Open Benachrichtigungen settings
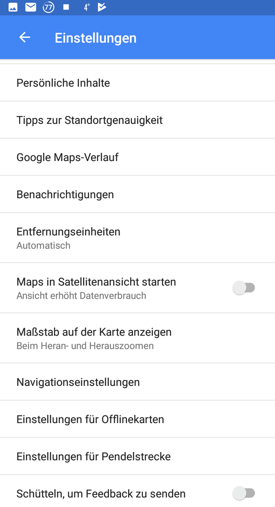This screenshot has height=507, width=275. pyautogui.click(x=137, y=194)
